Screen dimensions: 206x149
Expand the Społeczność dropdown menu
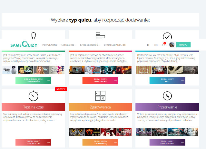click(90, 45)
